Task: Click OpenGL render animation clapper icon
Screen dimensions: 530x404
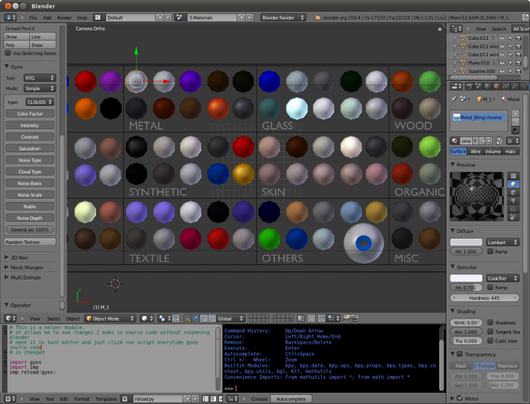Action: click(354, 318)
